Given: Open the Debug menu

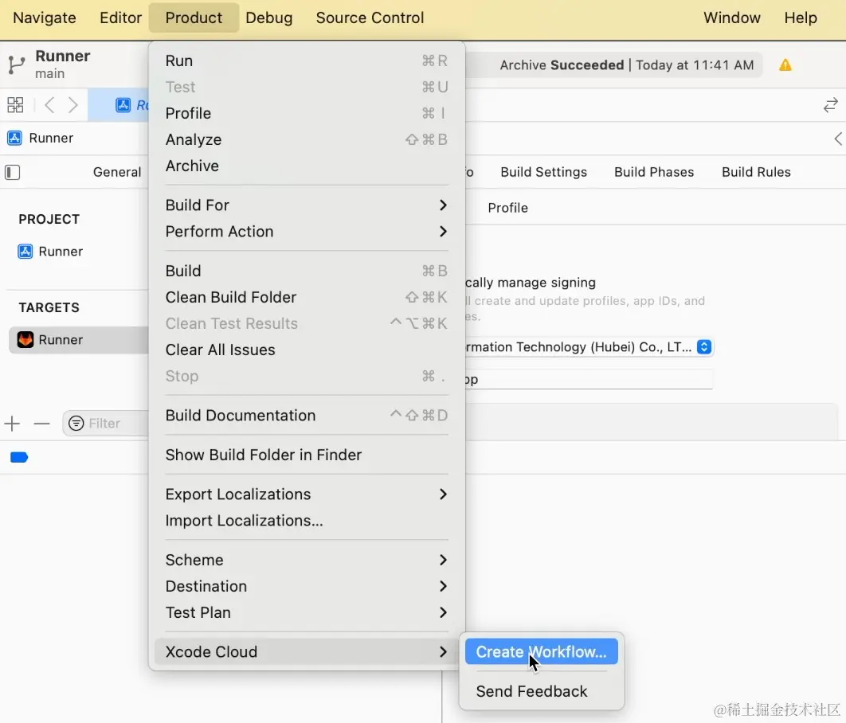Looking at the screenshot, I should tap(269, 18).
